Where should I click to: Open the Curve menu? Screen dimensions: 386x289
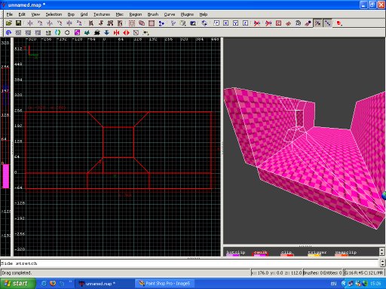(170, 14)
